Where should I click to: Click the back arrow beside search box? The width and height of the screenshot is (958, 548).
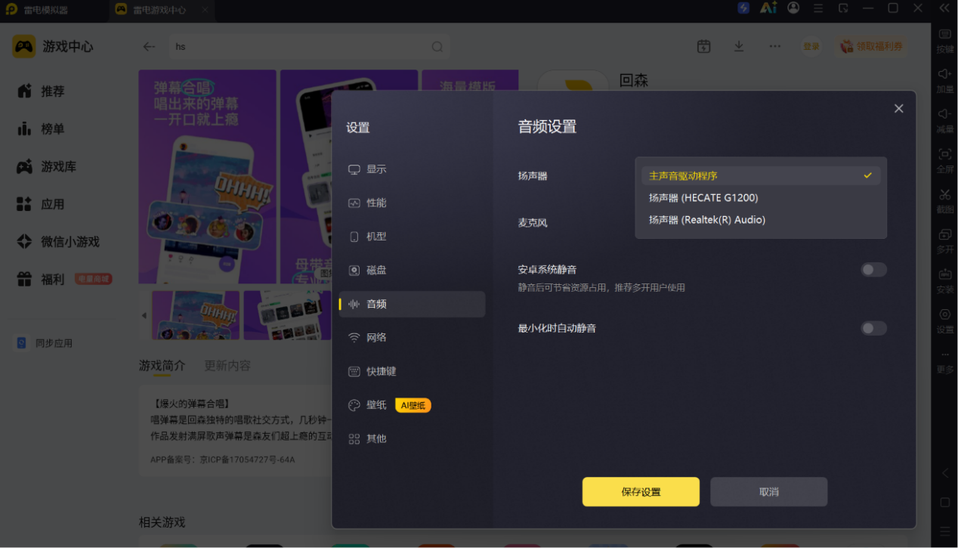coord(149,47)
